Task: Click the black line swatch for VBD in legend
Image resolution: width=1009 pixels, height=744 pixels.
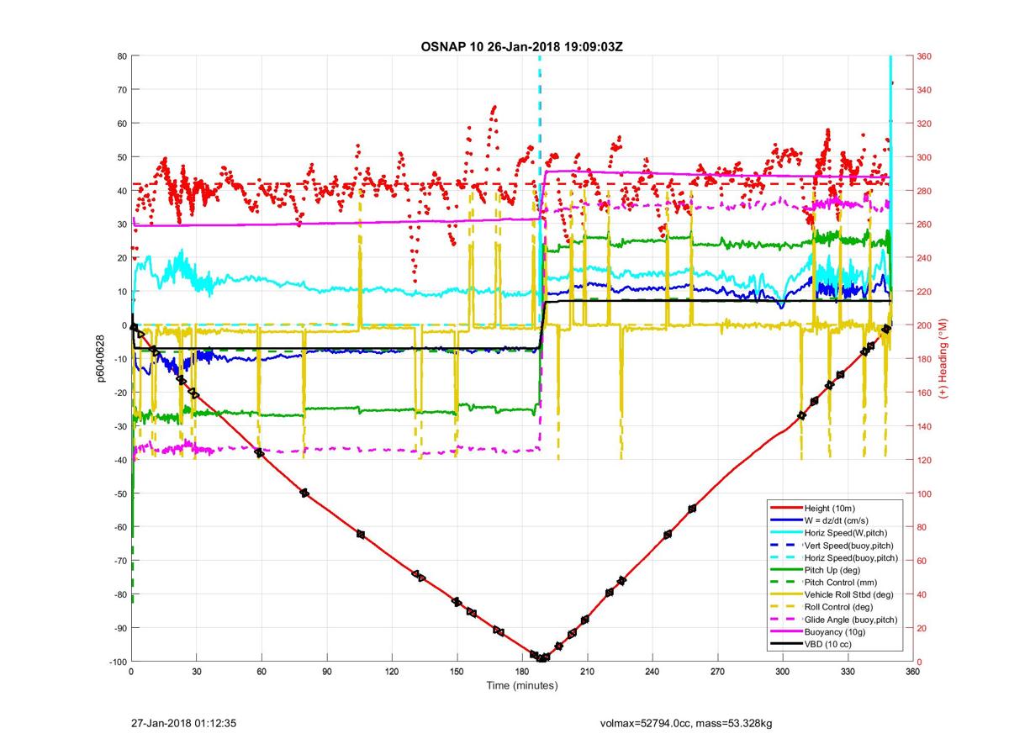Action: pyautogui.click(x=784, y=644)
